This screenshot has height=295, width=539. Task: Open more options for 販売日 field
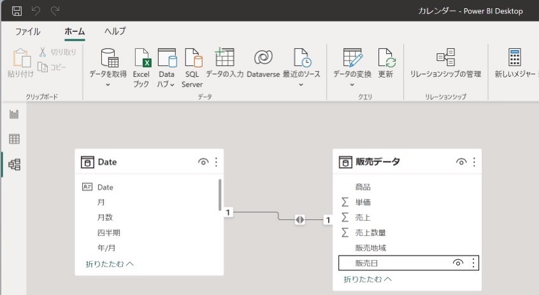(473, 263)
